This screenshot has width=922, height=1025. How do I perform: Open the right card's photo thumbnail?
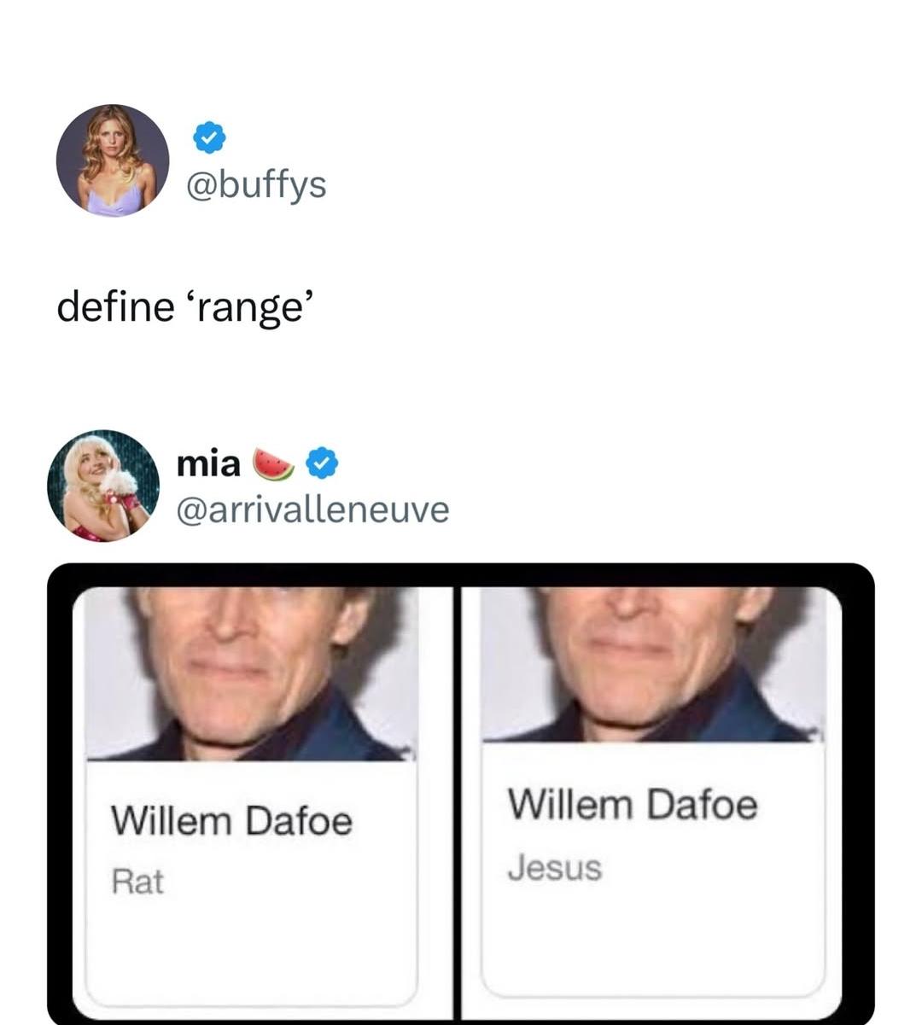653,664
